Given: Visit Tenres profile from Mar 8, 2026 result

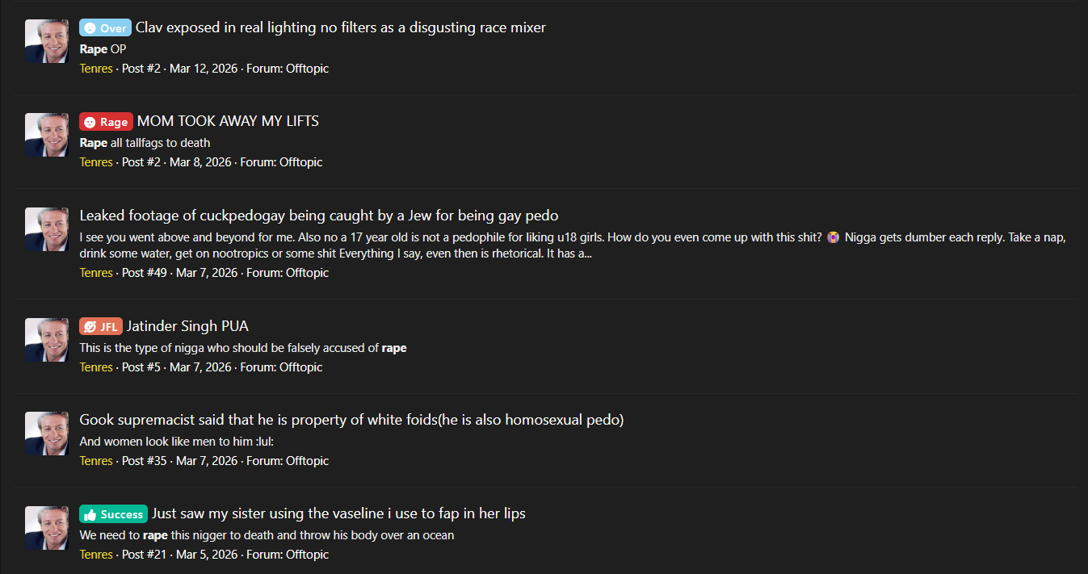Looking at the screenshot, I should (96, 162).
